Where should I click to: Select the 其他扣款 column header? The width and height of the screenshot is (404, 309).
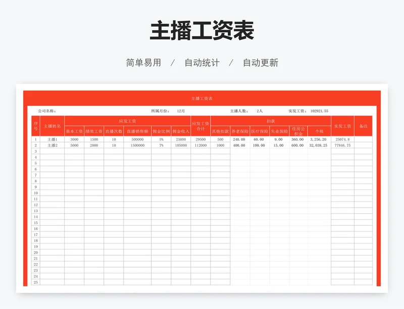pos(220,131)
